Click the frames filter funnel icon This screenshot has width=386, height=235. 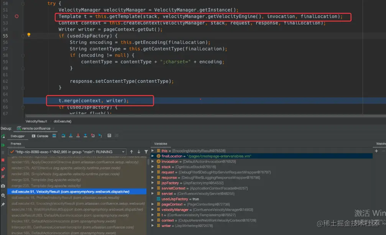pos(146,152)
